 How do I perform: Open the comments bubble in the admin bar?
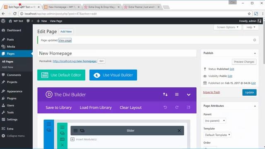pos(28,21)
